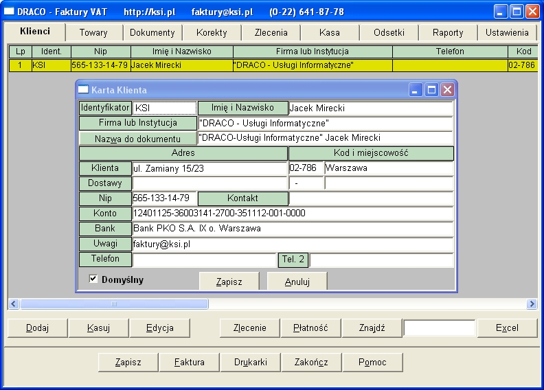Viewport: 544px width, 390px height.
Task: Click the Nazwa do dokumentu label button
Action: 138,138
